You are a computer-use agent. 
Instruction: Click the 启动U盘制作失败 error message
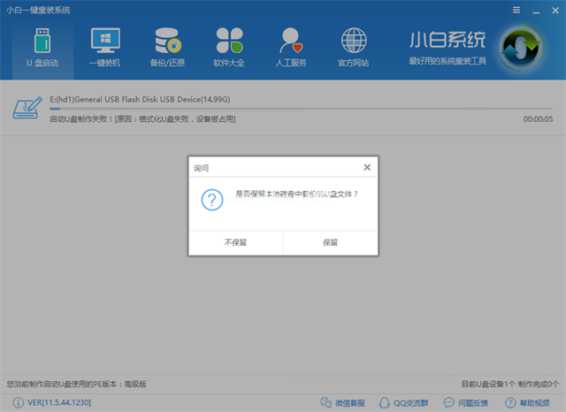click(142, 119)
